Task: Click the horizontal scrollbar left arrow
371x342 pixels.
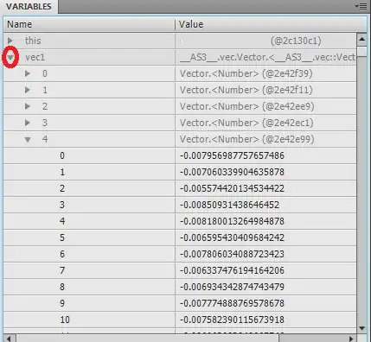Action: click(9, 339)
